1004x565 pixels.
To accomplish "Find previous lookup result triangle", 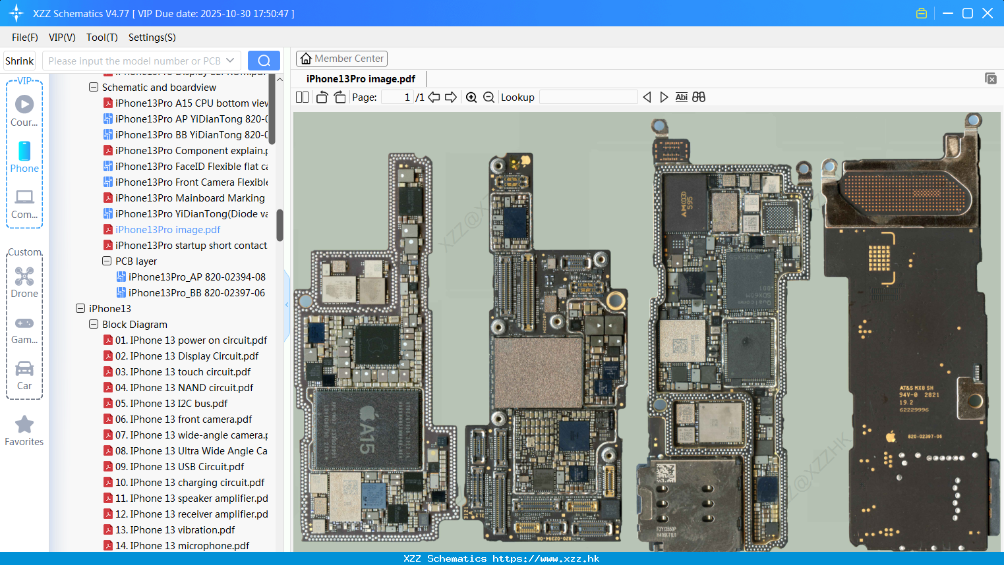I will tap(647, 97).
